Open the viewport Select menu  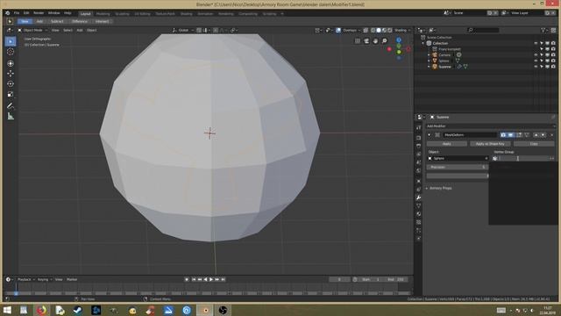pos(67,30)
